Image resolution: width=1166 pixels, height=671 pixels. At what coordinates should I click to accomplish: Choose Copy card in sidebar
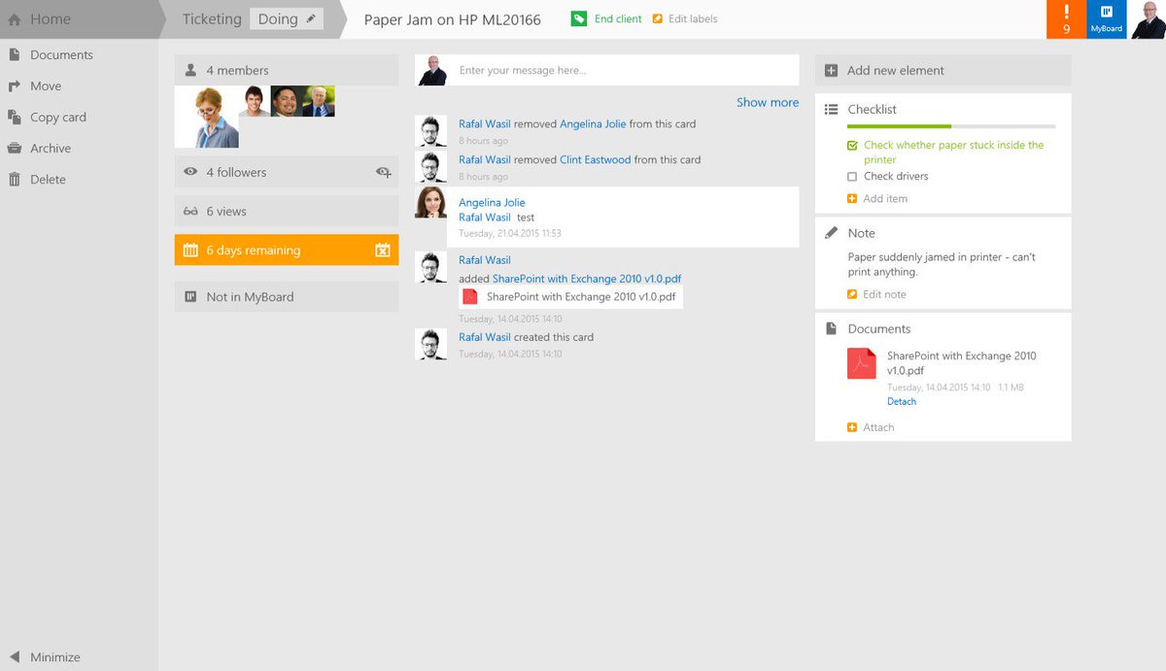coord(58,117)
